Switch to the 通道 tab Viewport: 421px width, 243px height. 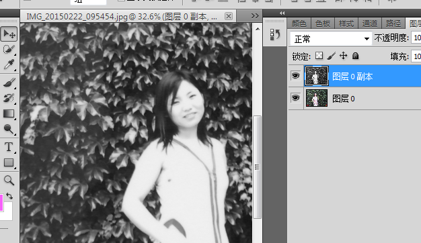pyautogui.click(x=370, y=23)
